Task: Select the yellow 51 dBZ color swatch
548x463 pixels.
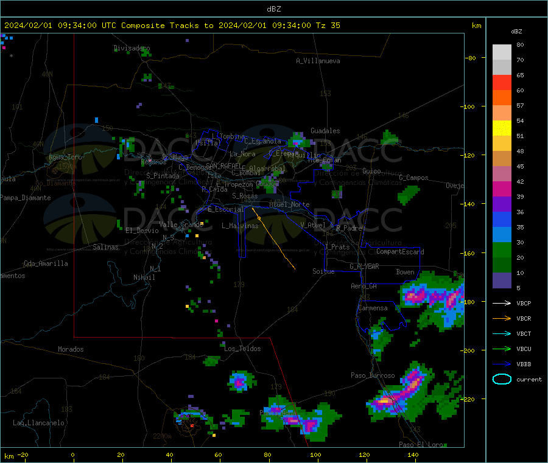Action: point(502,128)
